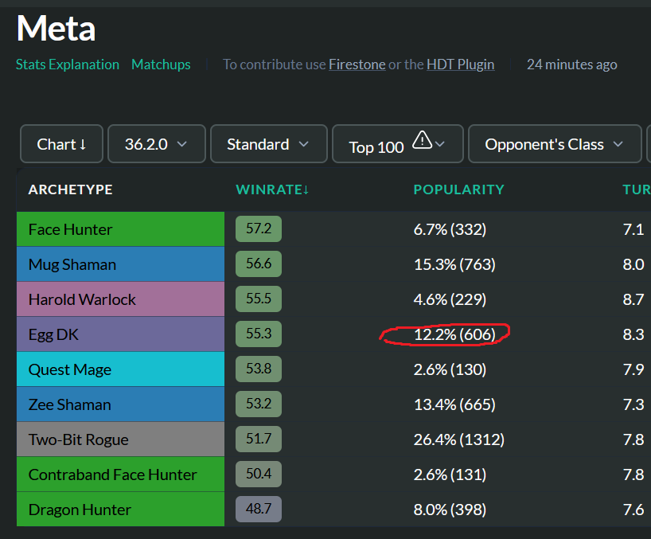Expand the Opponent's Class dropdown
This screenshot has width=651, height=539.
pos(555,144)
